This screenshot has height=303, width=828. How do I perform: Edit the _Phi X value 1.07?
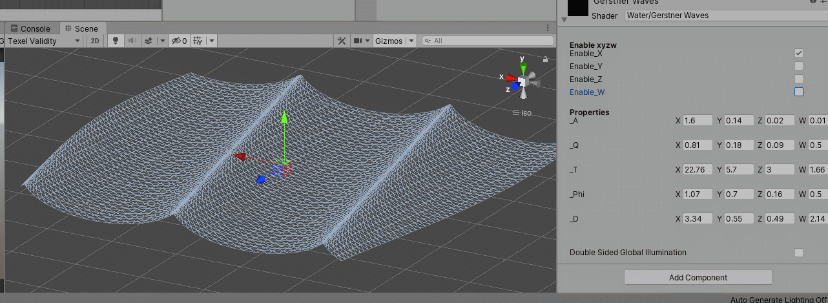click(698, 194)
